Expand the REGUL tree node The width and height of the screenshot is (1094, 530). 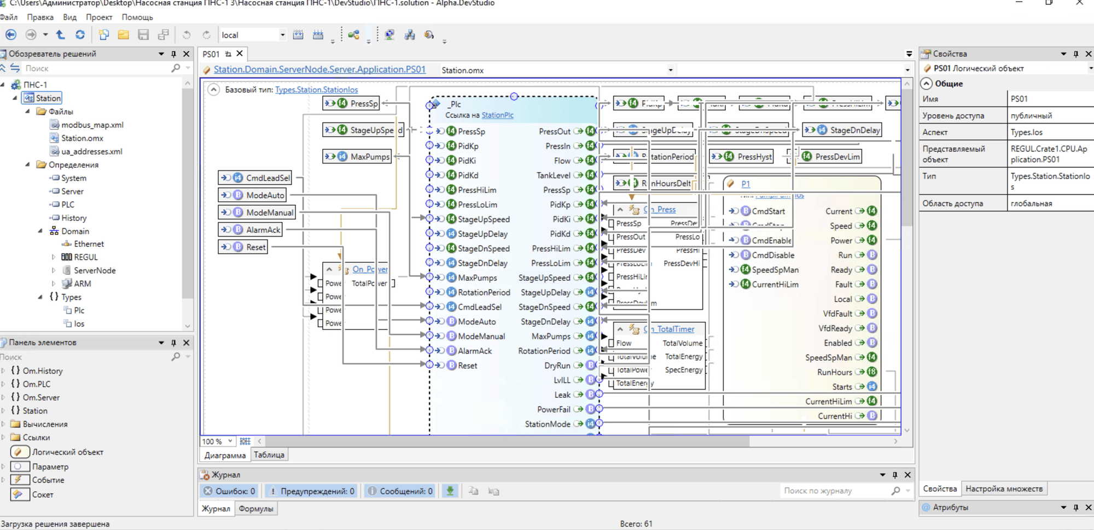54,257
